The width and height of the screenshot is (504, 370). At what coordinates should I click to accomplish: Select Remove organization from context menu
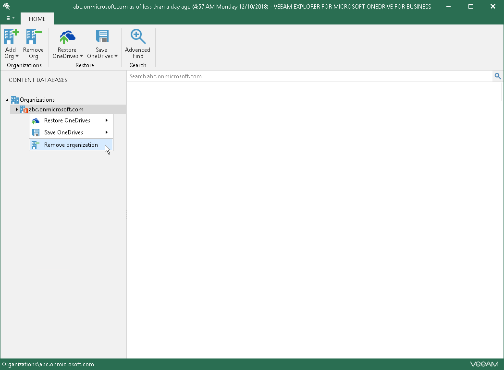(x=71, y=145)
